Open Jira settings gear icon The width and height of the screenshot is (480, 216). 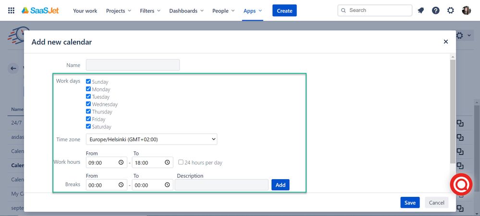(x=451, y=11)
